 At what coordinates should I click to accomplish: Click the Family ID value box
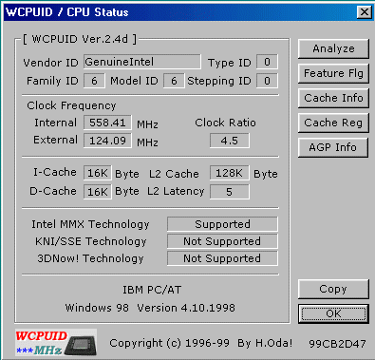point(94,81)
